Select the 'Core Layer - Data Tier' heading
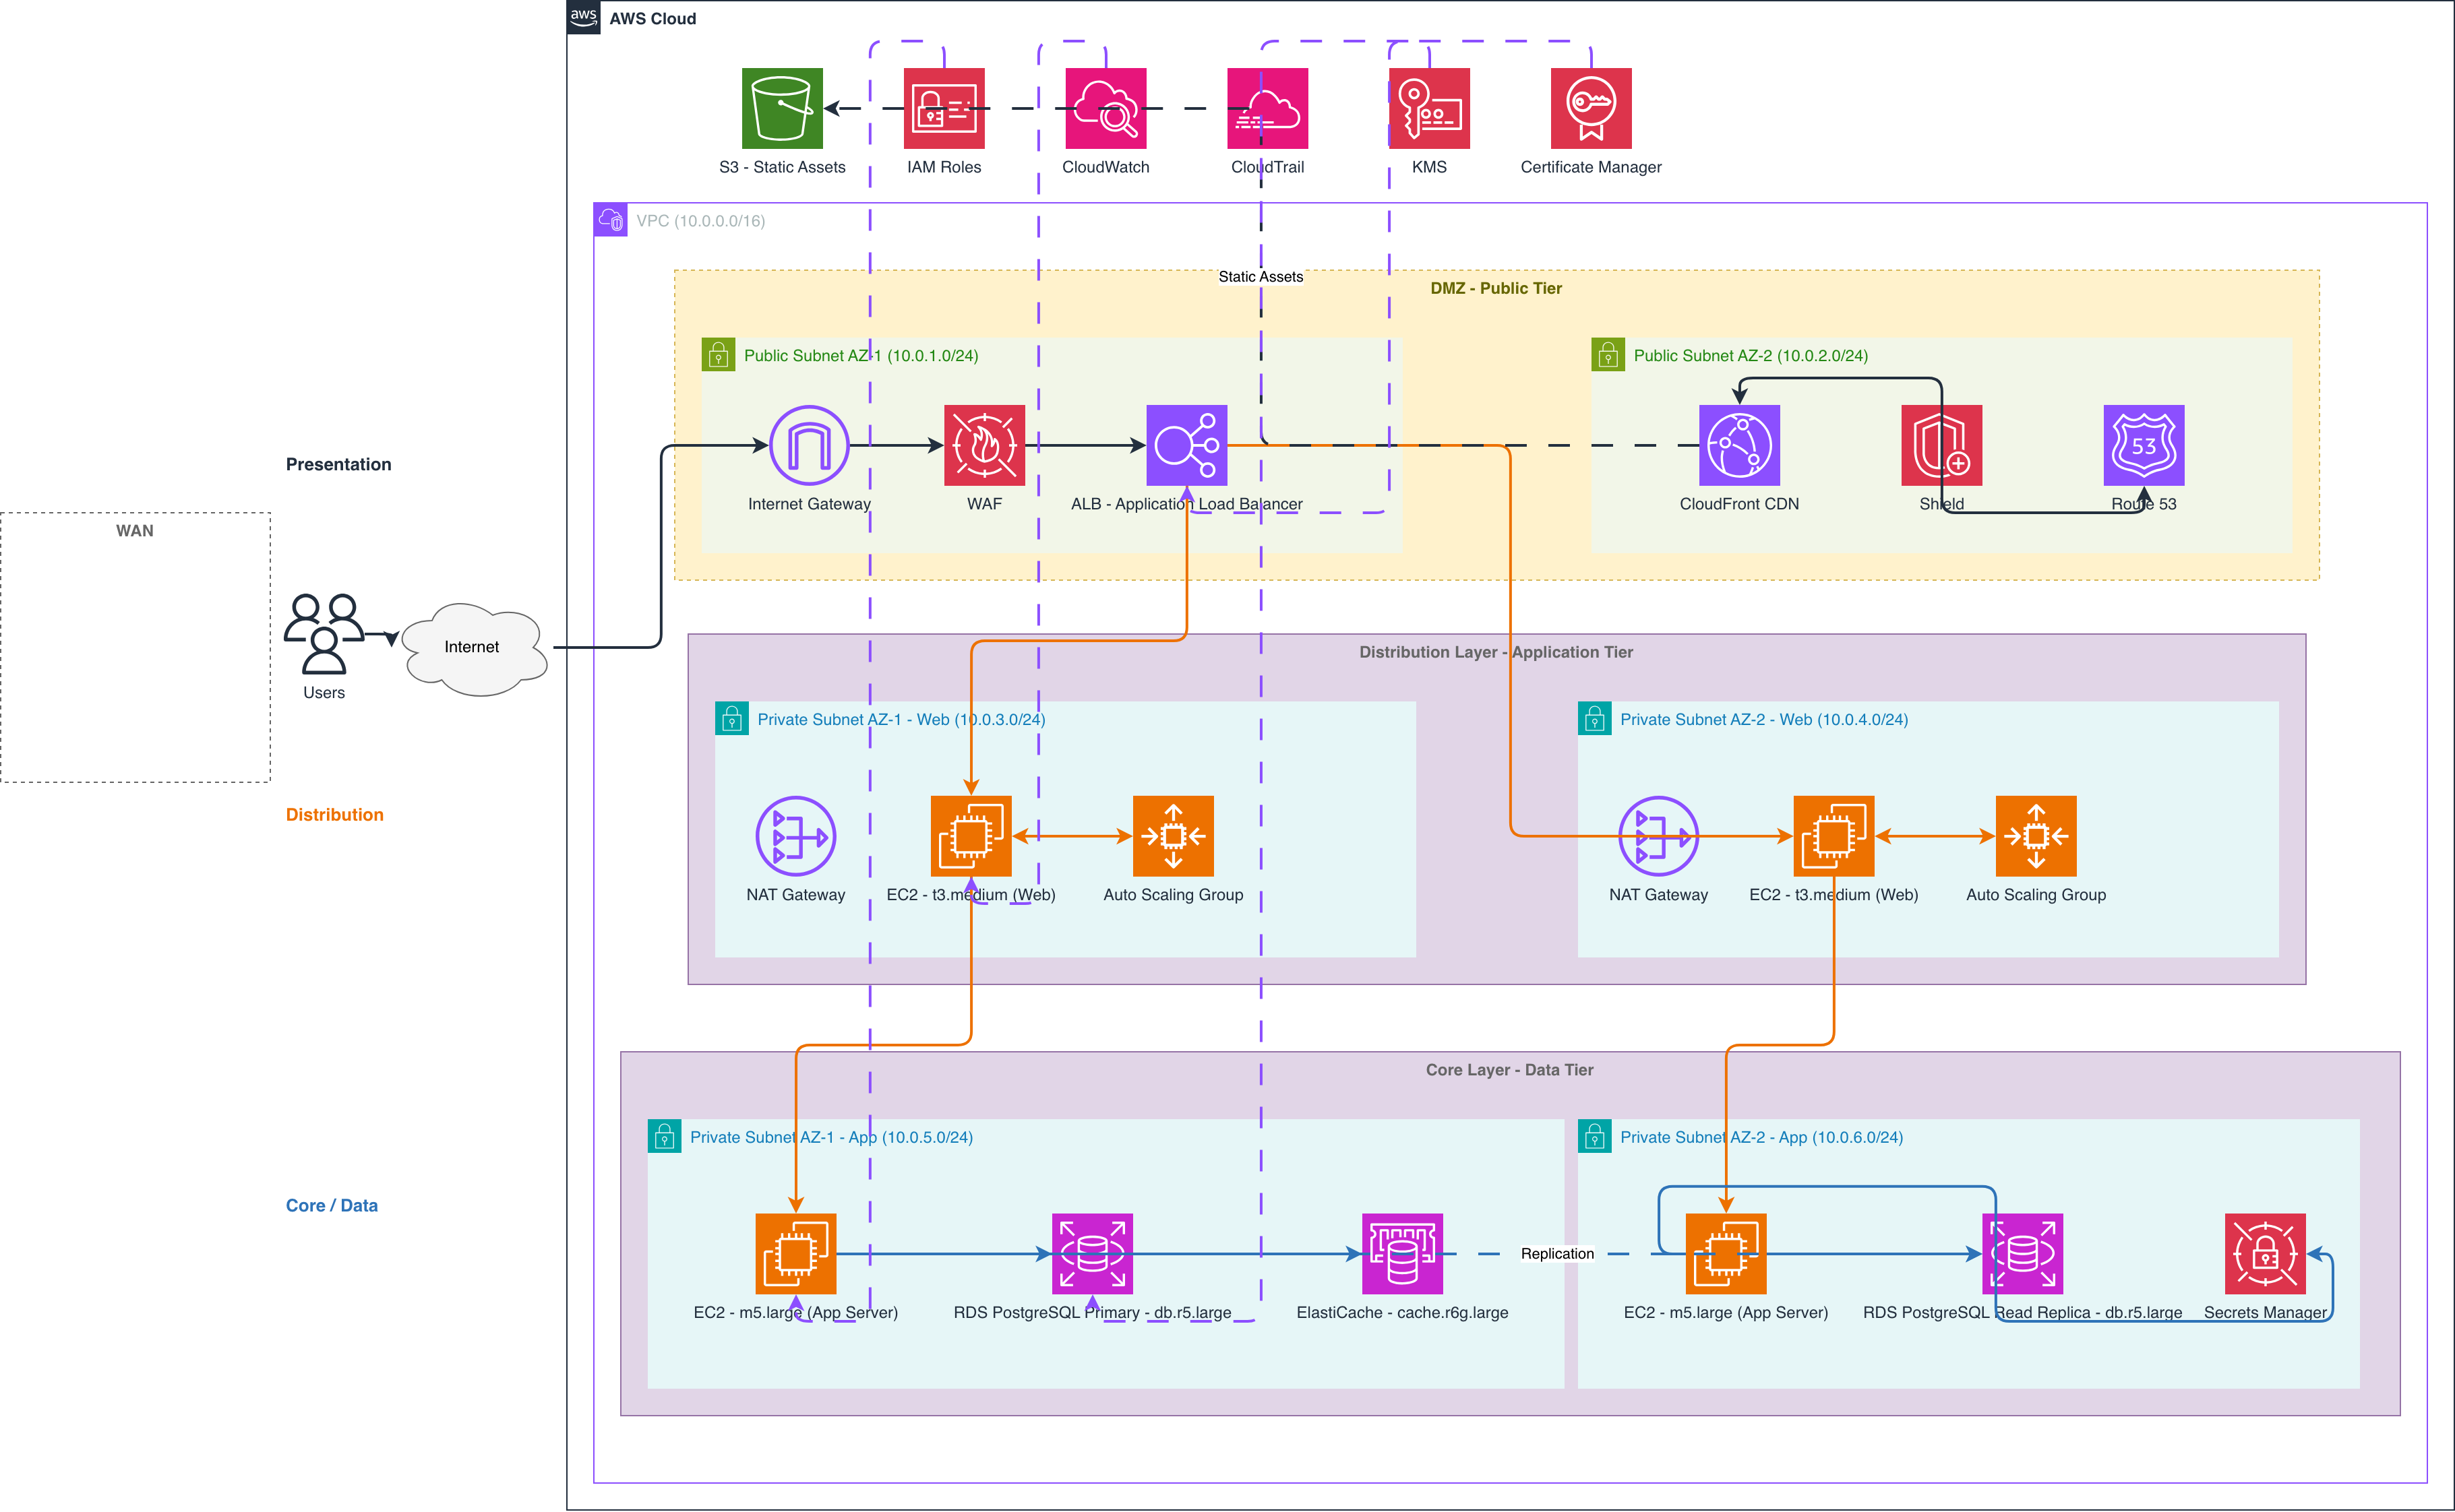The height and width of the screenshot is (1512, 2455). point(1510,1070)
